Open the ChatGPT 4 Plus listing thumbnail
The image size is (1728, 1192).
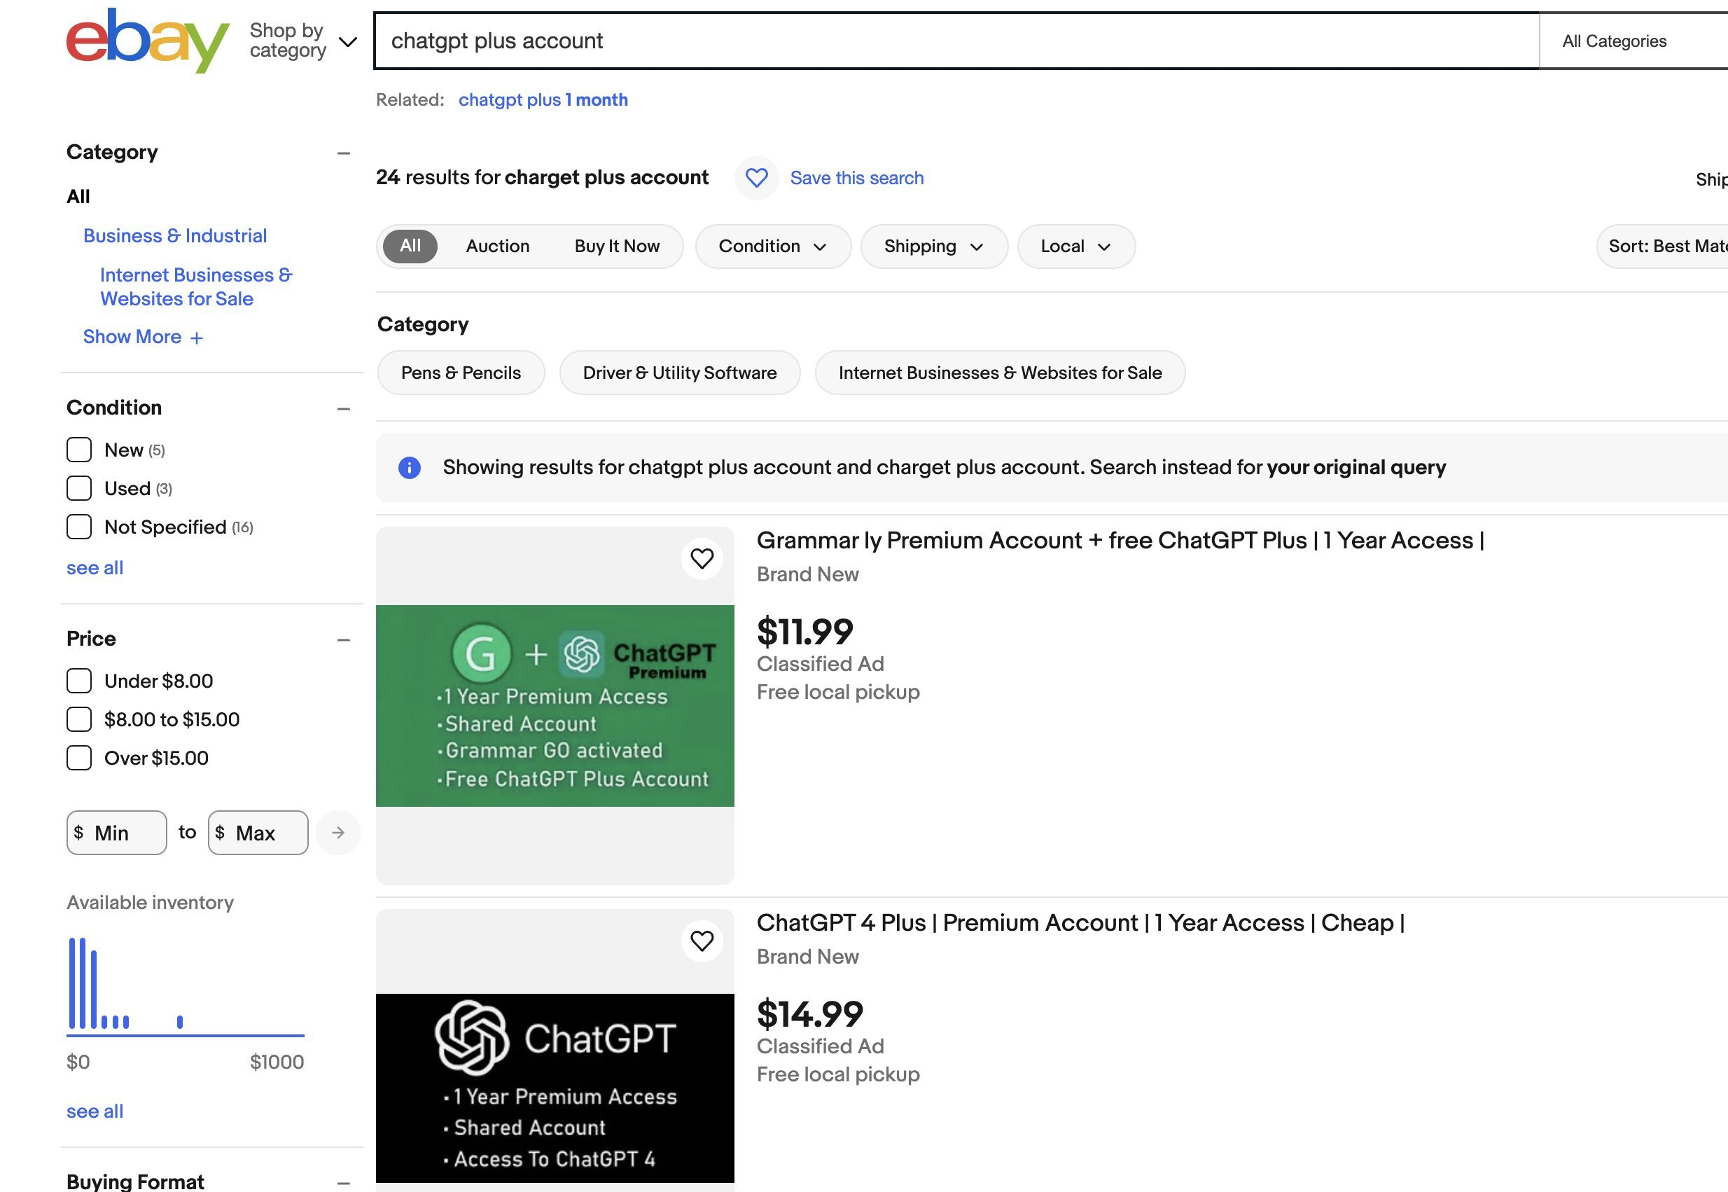(555, 1051)
